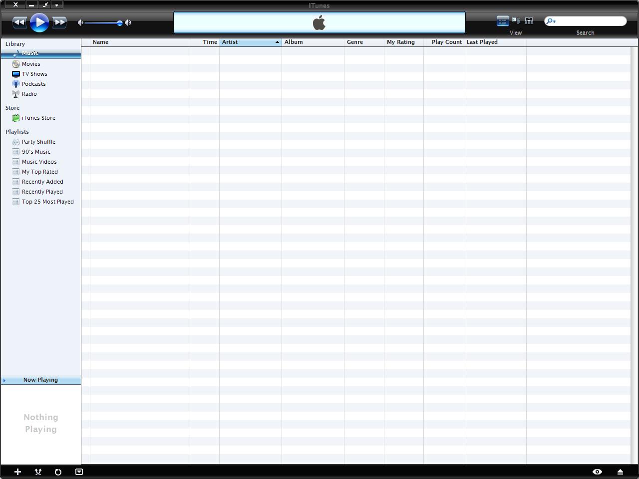Click the green iTunes Store bag icon

point(16,118)
